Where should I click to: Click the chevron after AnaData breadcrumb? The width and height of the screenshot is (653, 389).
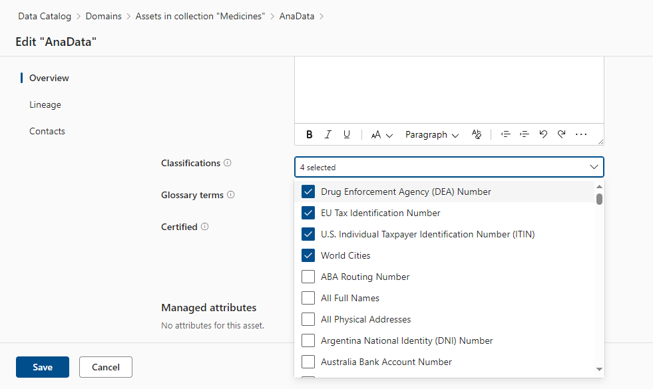coord(322,16)
